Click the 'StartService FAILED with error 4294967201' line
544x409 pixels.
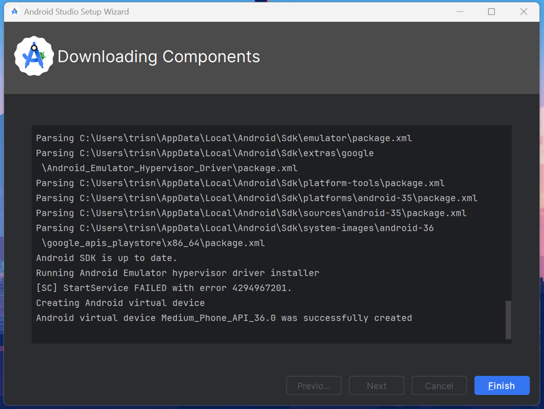pyautogui.click(x=164, y=288)
